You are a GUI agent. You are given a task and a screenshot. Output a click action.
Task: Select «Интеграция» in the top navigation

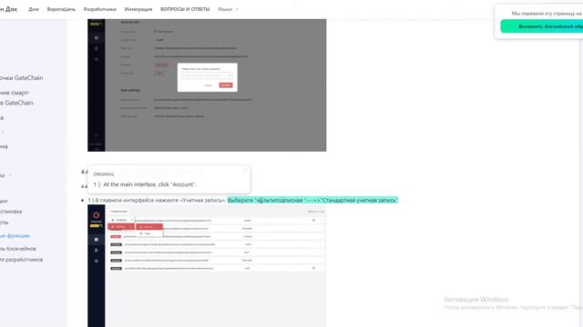click(x=138, y=9)
